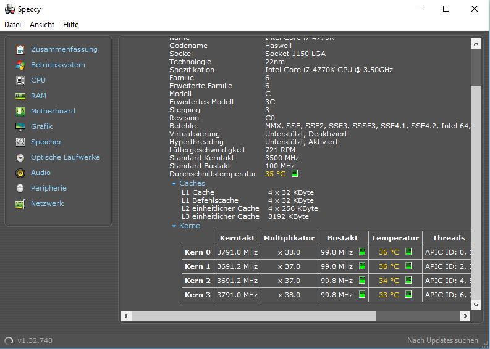The width and height of the screenshot is (490, 349).
Task: Click Socket 1150 LGA value
Action: point(295,54)
